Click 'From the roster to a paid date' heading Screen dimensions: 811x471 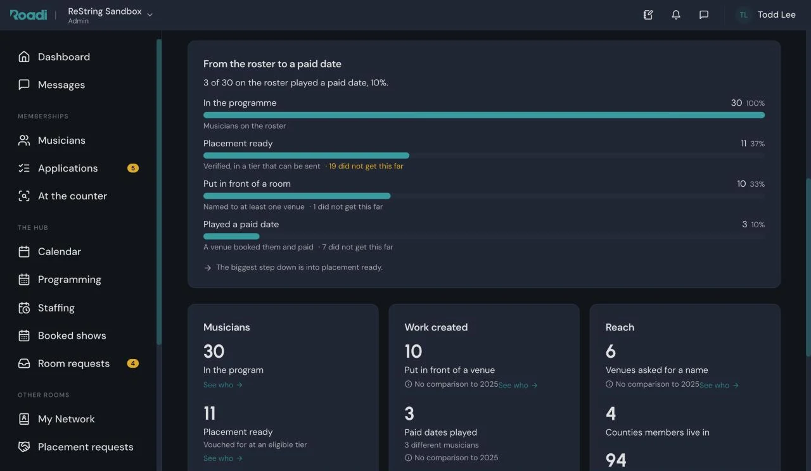[x=272, y=64]
